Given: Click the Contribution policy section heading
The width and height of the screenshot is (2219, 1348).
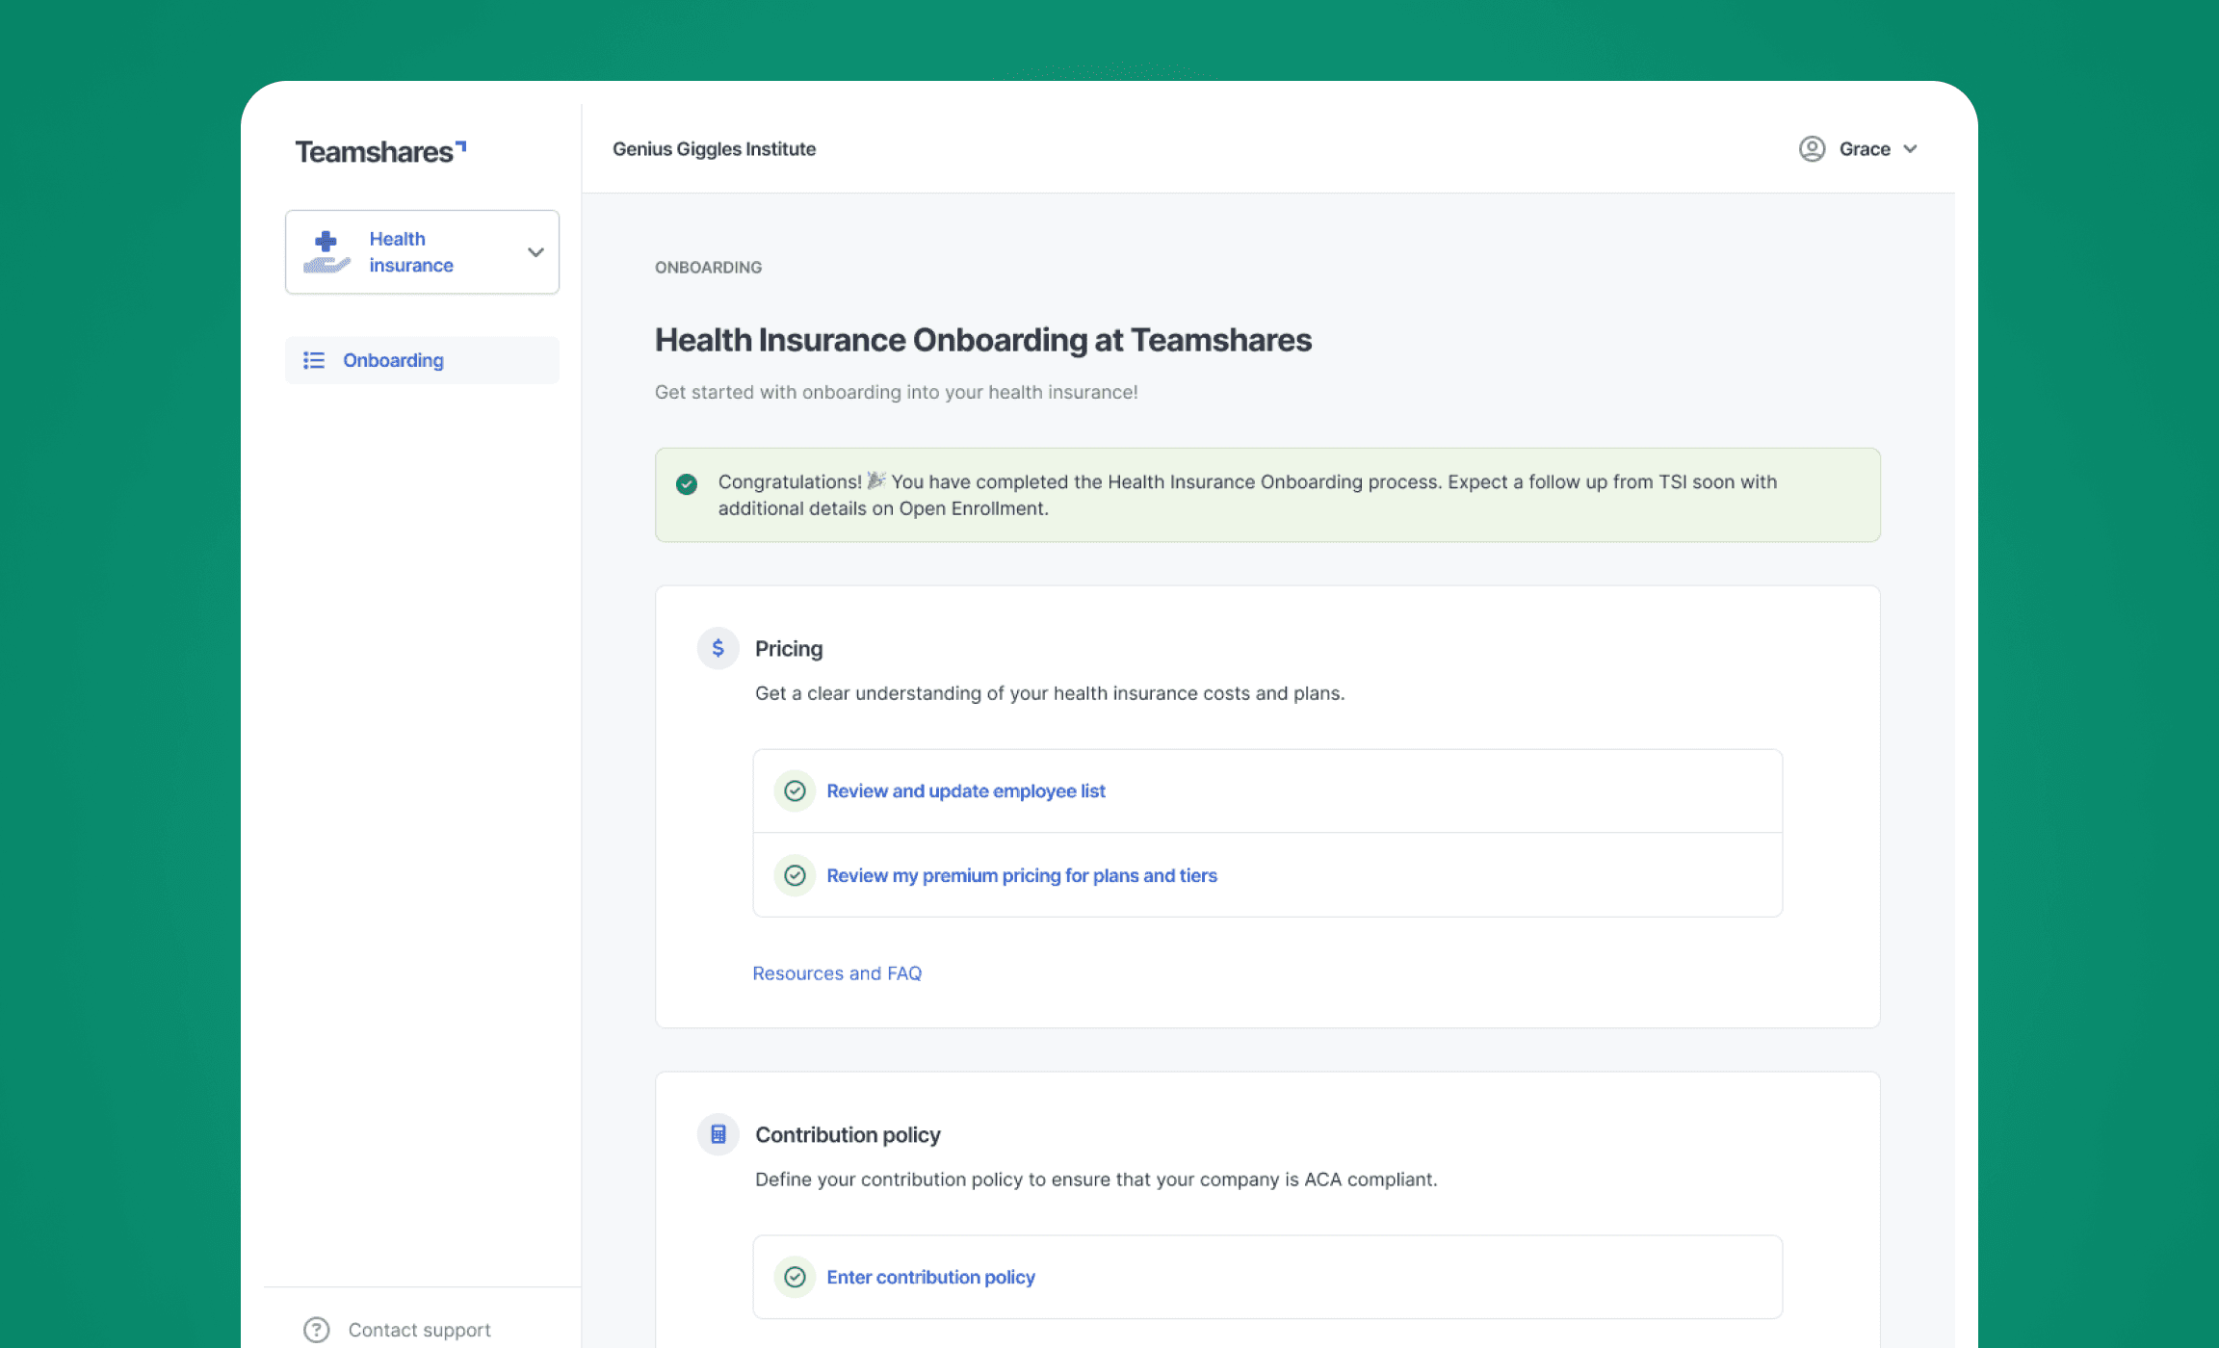Looking at the screenshot, I should pyautogui.click(x=848, y=1135).
